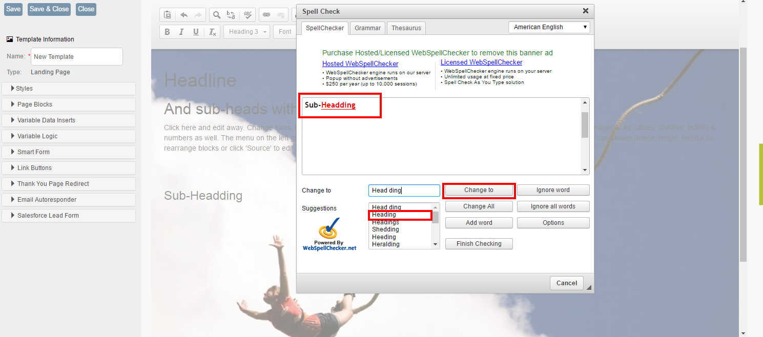
Task: Open the American English language dropdown
Action: pyautogui.click(x=549, y=27)
